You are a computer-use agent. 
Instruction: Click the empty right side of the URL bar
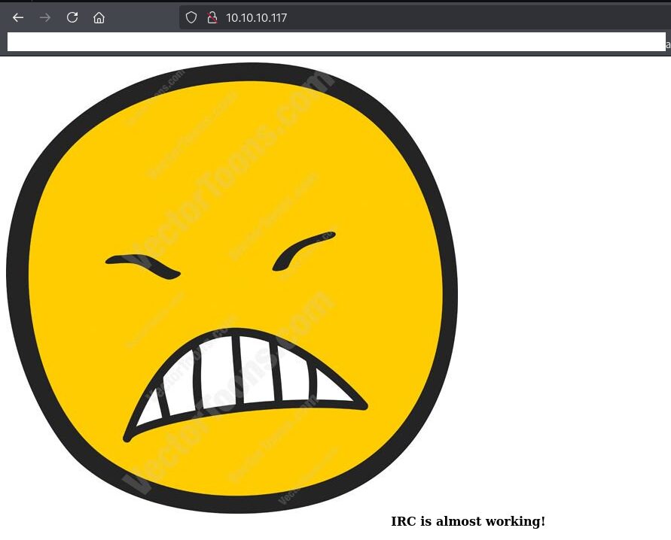click(x=490, y=17)
